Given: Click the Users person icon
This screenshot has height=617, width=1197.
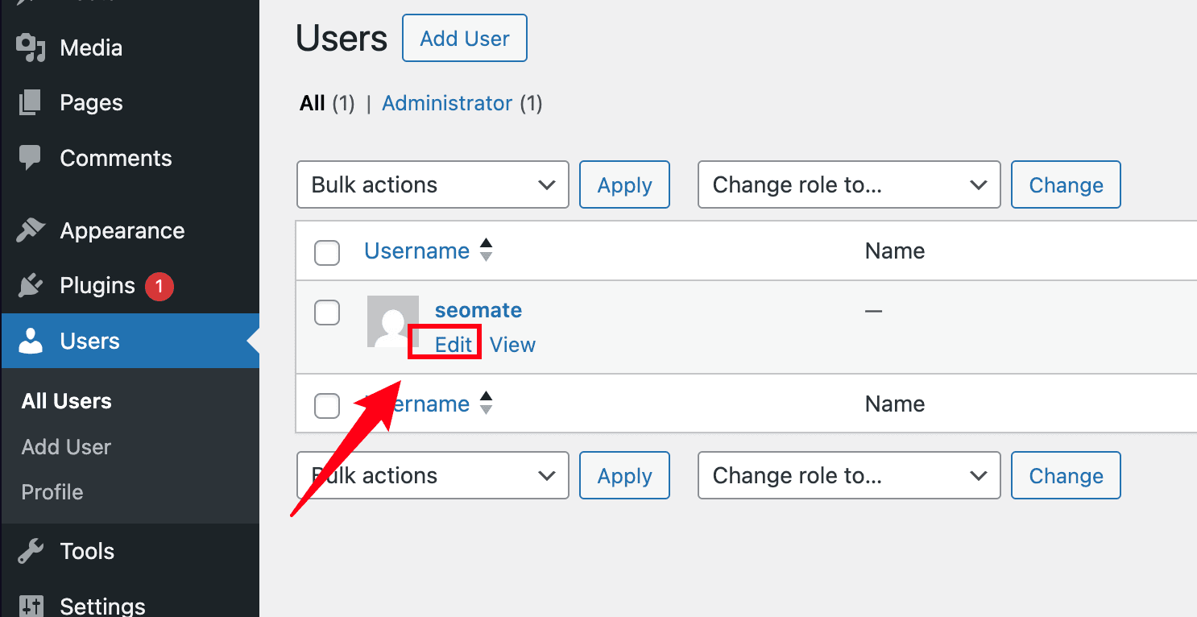Looking at the screenshot, I should point(31,341).
